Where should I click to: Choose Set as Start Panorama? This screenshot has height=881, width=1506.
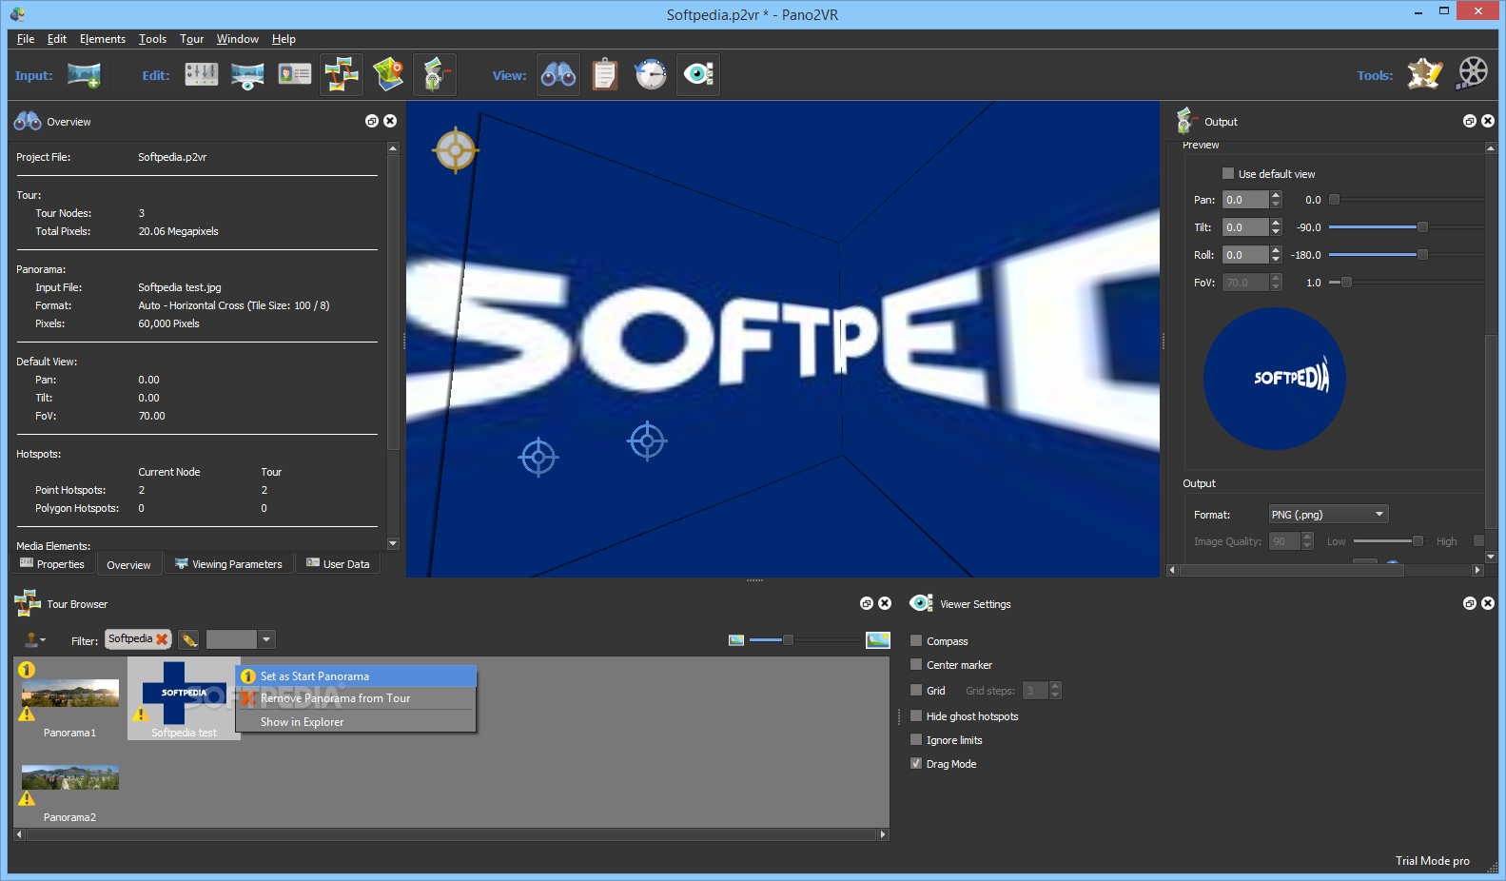click(x=357, y=676)
